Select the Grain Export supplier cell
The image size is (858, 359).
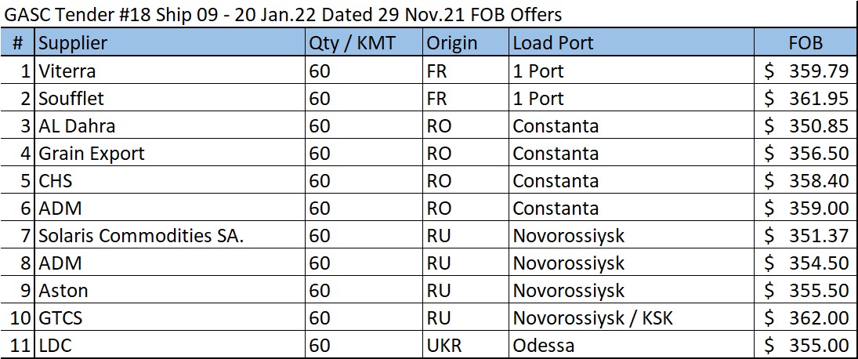(x=92, y=154)
